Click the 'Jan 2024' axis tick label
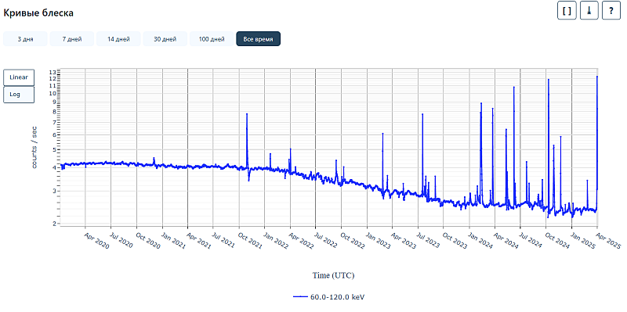Screen dimensions: 627x312 coord(480,241)
